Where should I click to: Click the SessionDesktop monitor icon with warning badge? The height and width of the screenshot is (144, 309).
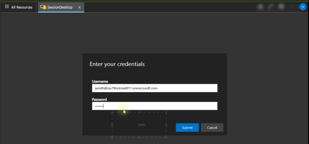click(x=43, y=7)
